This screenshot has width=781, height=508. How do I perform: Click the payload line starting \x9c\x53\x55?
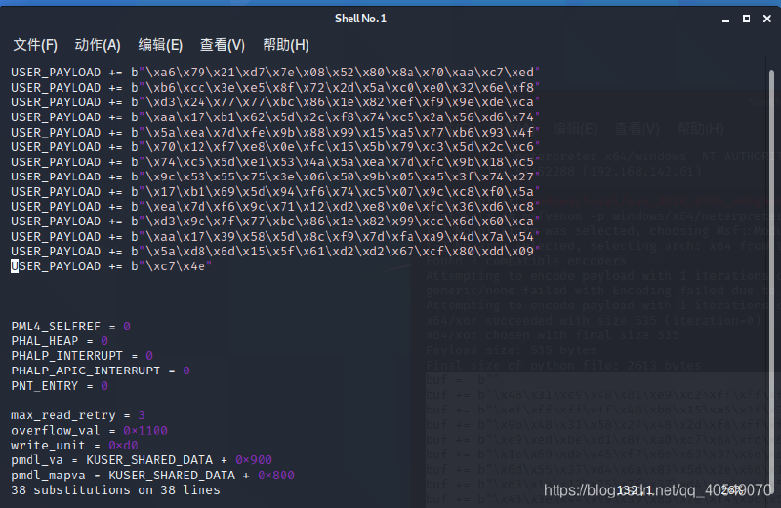point(275,176)
